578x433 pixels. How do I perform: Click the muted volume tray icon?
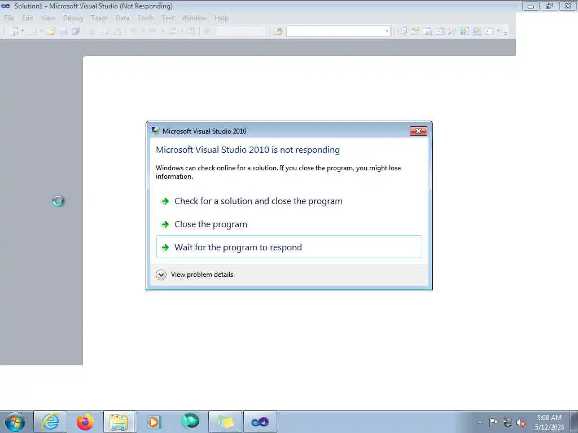click(x=521, y=422)
